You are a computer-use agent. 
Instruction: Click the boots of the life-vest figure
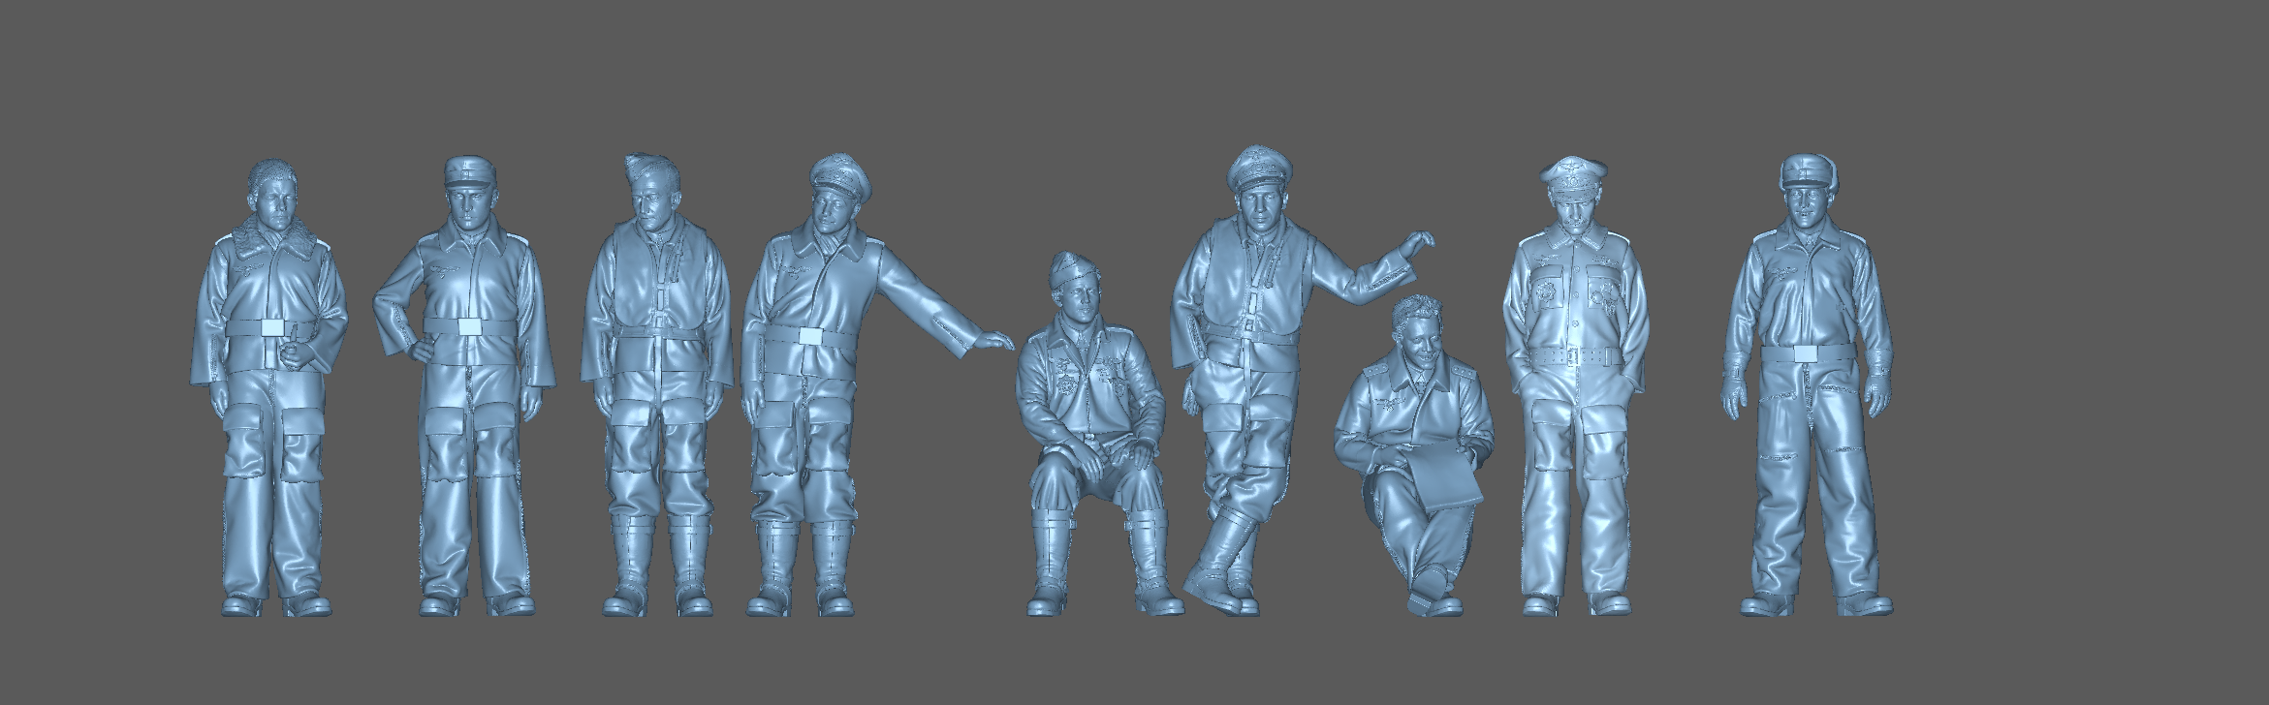656,571
